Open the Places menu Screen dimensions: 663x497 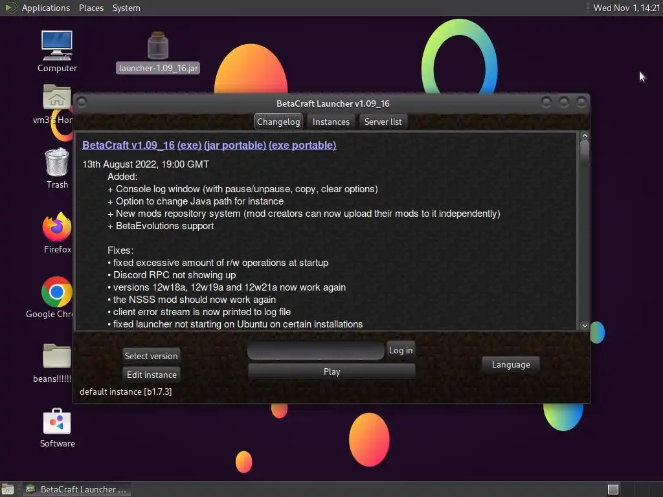[x=91, y=8]
